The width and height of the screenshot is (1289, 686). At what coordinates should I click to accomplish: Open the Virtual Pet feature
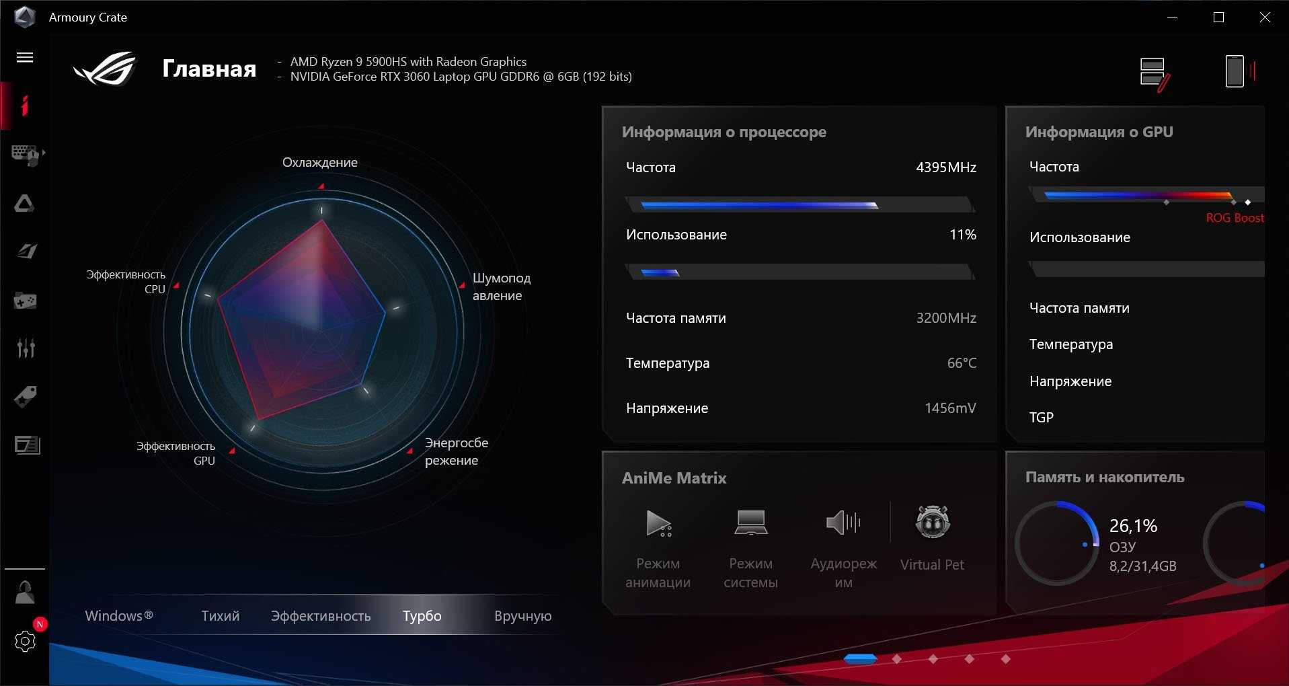click(932, 538)
